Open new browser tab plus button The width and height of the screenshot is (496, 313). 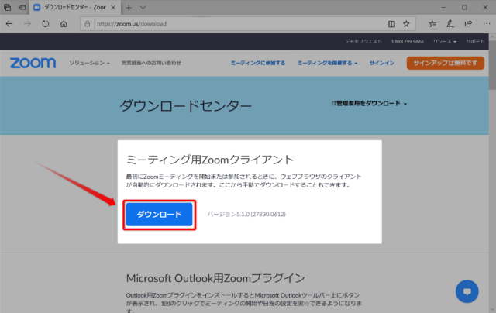point(129,8)
